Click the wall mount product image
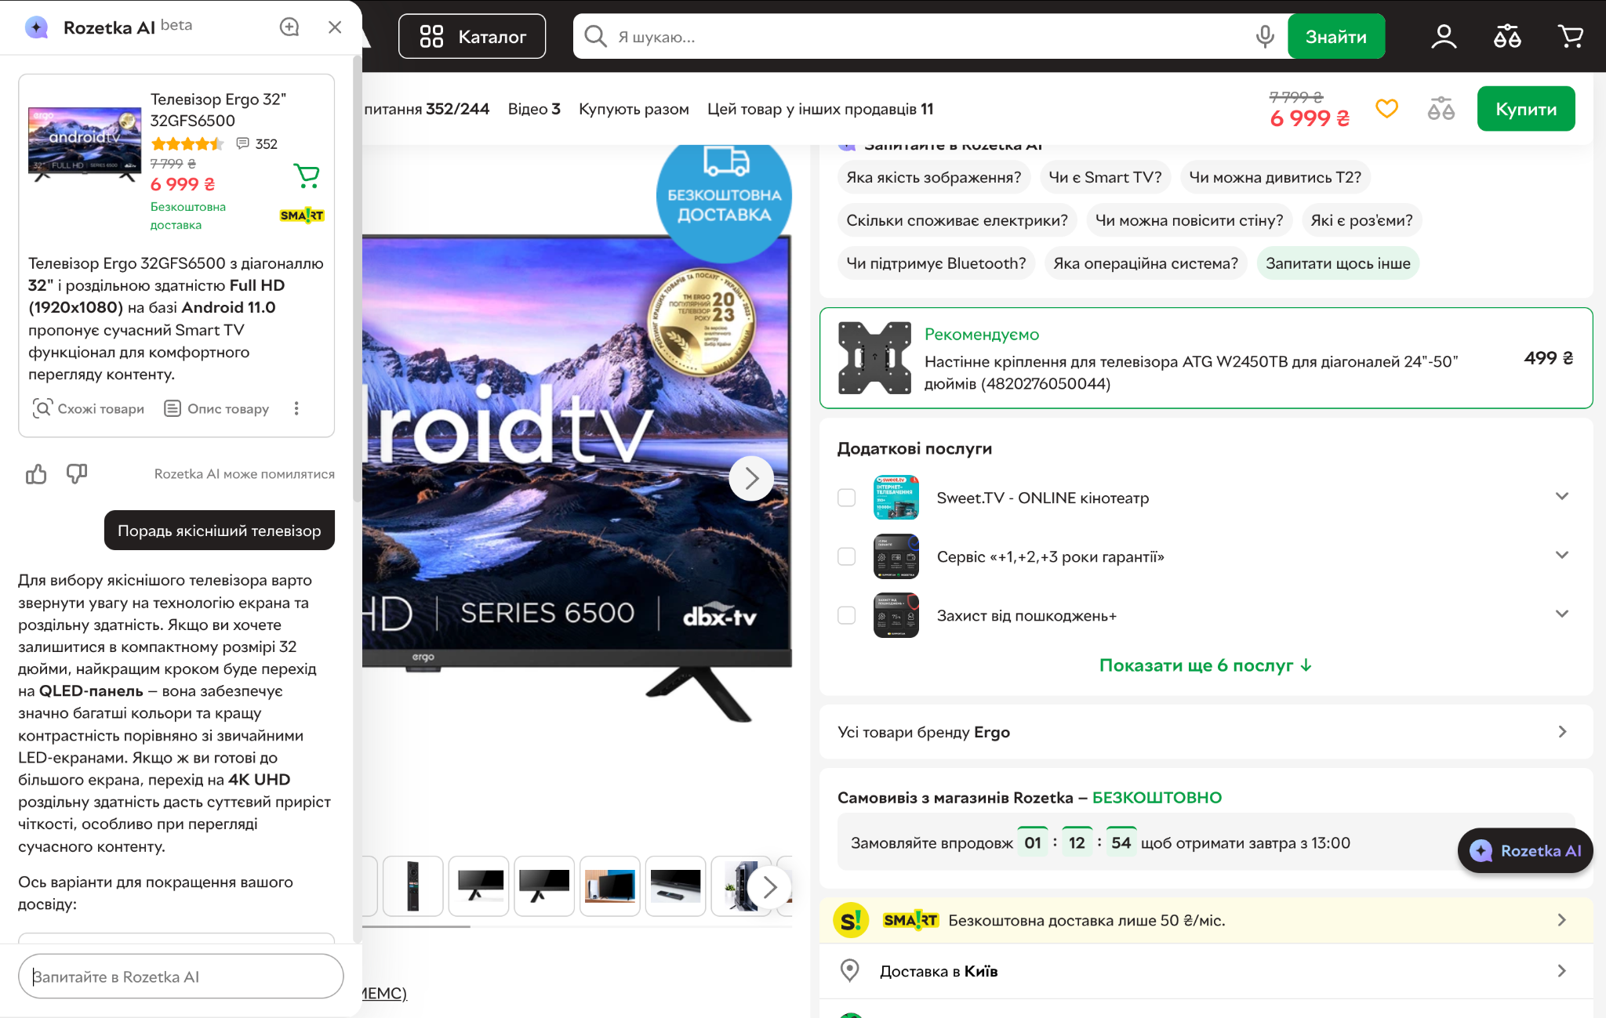1606x1018 pixels. pyautogui.click(x=874, y=358)
